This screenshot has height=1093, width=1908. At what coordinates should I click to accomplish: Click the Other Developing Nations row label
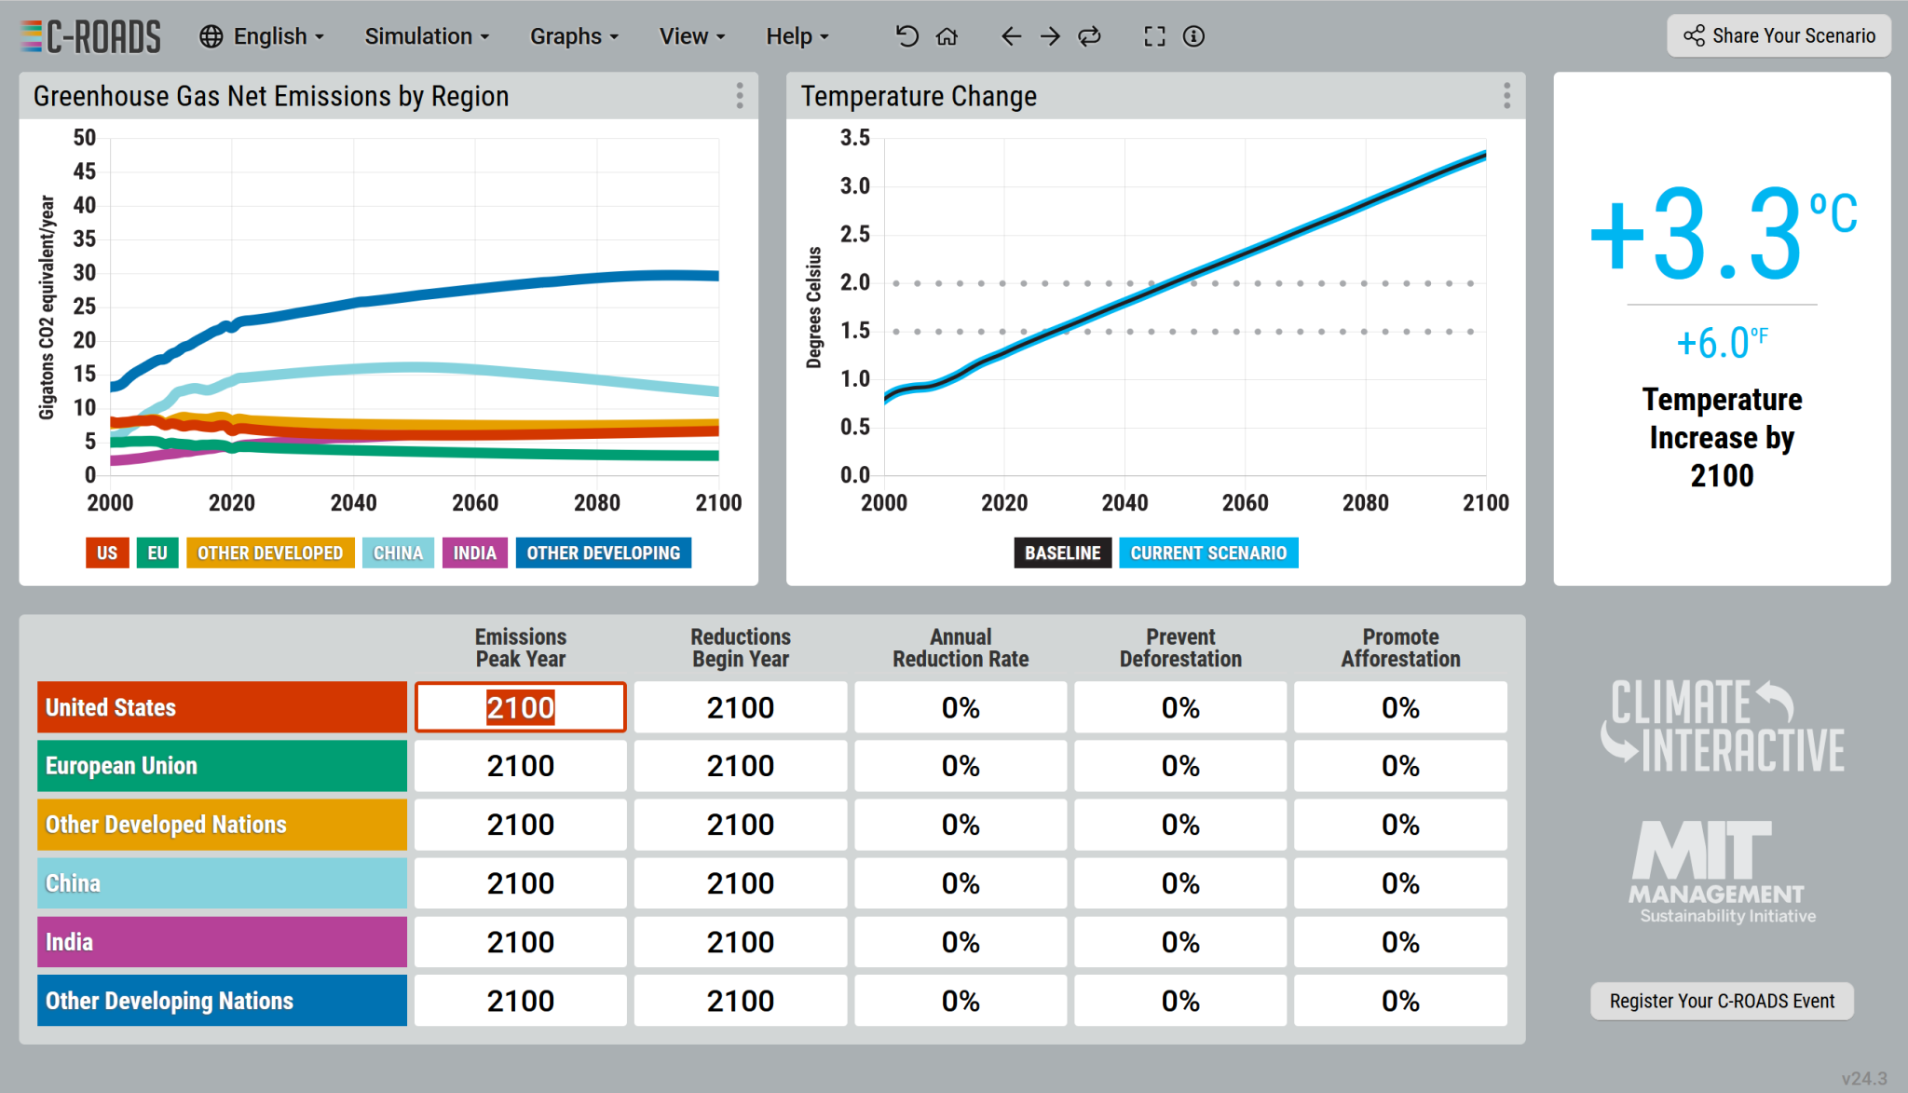[222, 1001]
